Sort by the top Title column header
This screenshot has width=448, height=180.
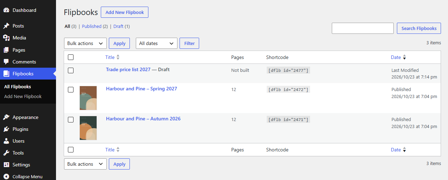pyautogui.click(x=110, y=57)
